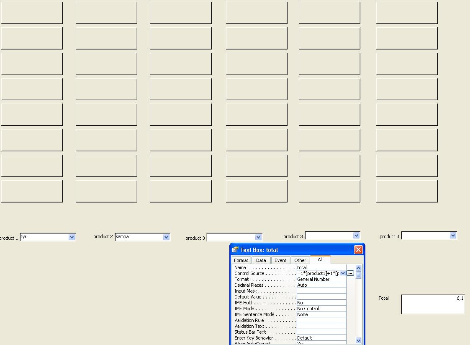Select the Format property value General Number
470x345 pixels.
321,279
